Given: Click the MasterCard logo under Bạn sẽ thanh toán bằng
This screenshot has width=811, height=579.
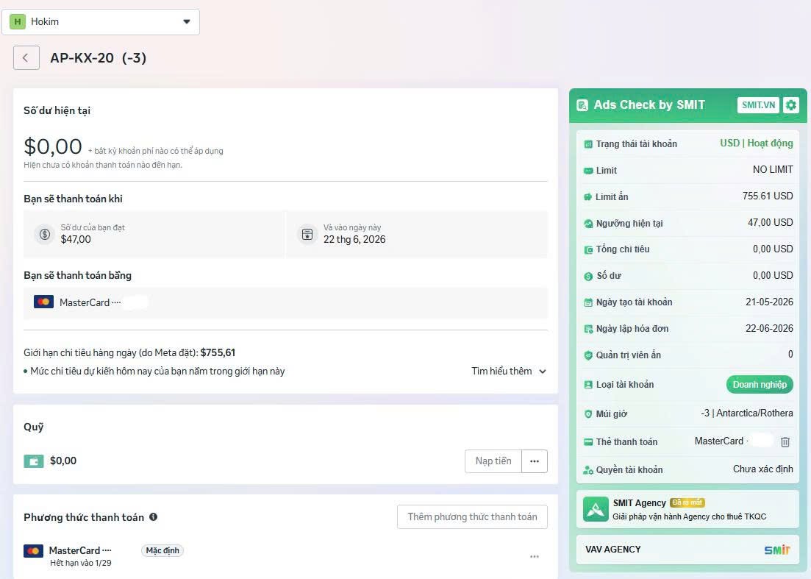Looking at the screenshot, I should click(43, 302).
